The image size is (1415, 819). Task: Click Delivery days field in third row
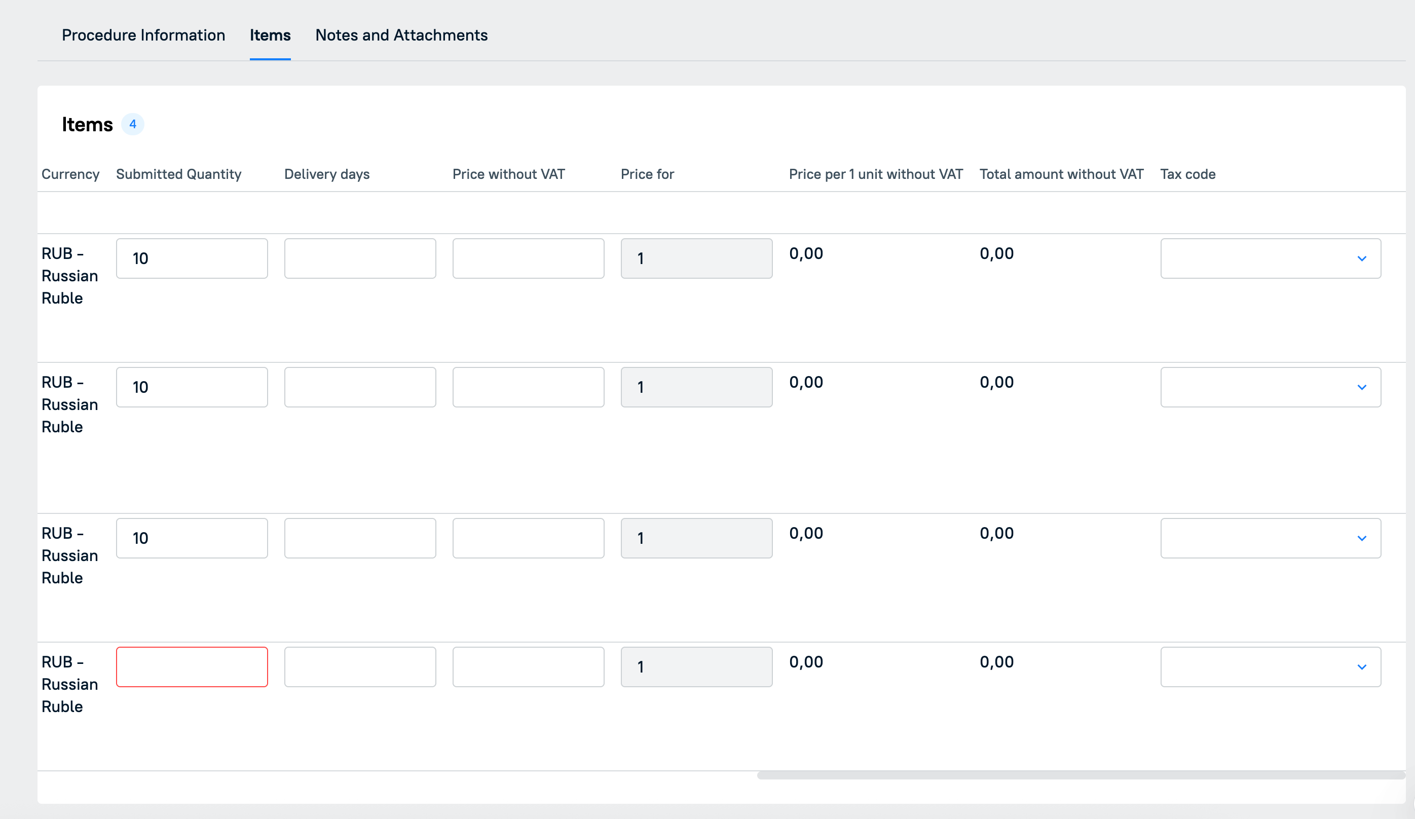pos(360,538)
